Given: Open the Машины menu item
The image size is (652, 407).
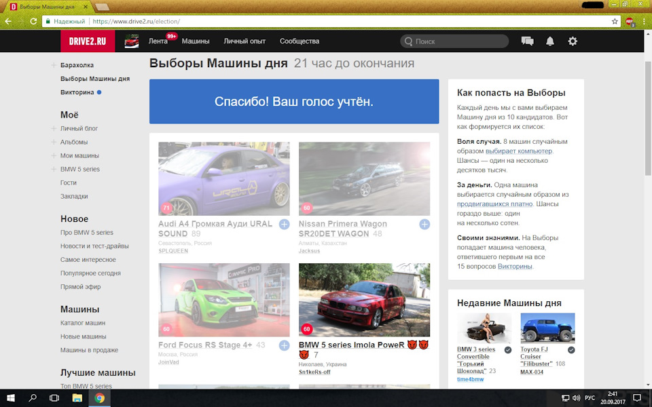Looking at the screenshot, I should pyautogui.click(x=196, y=41).
